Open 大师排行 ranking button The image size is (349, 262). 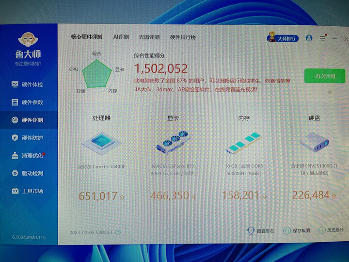[283, 38]
